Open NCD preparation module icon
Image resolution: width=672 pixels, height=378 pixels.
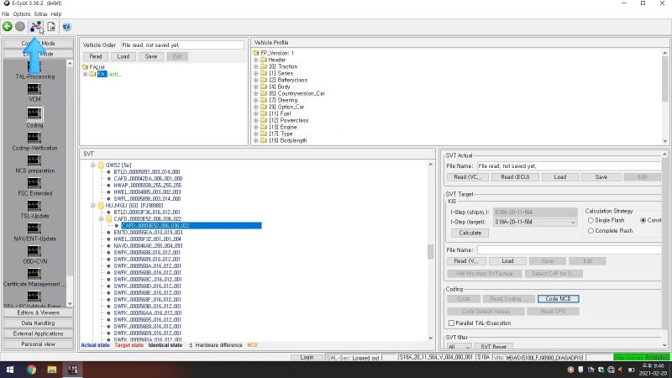click(x=34, y=160)
